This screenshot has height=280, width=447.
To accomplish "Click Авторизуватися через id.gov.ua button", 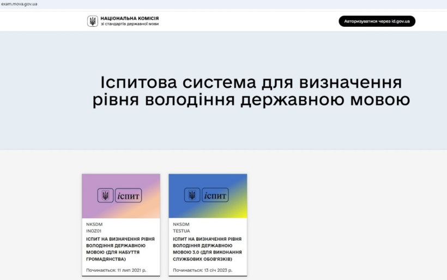I will click(x=377, y=21).
